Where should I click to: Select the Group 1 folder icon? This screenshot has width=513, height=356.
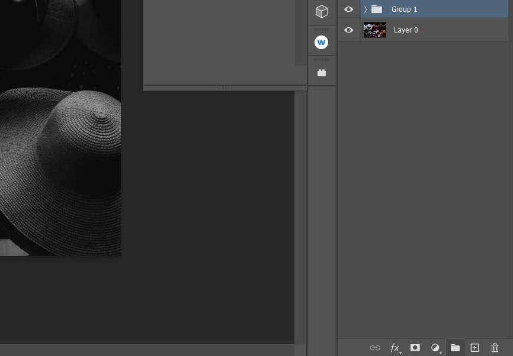point(377,9)
